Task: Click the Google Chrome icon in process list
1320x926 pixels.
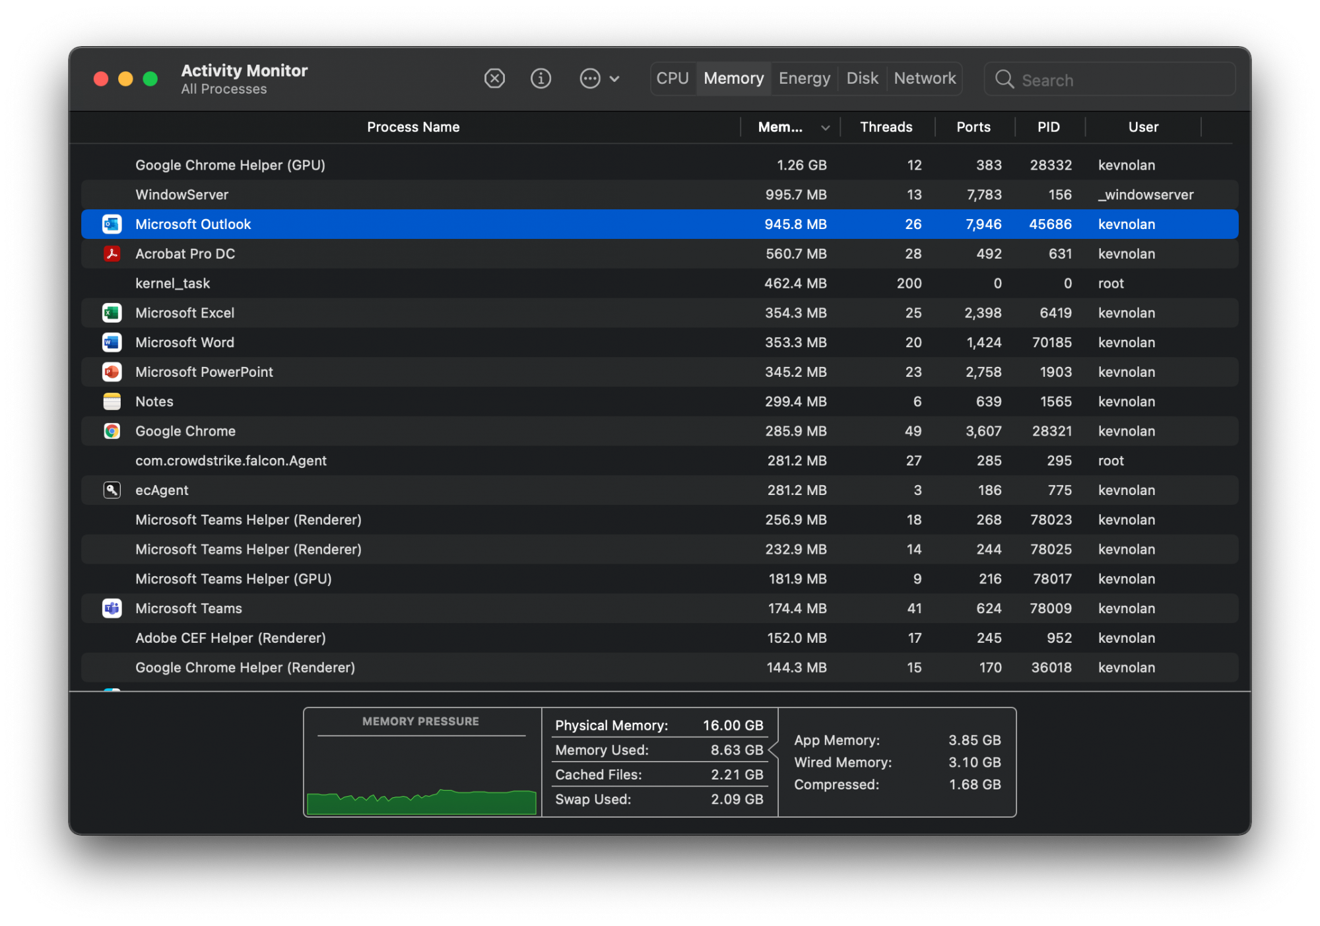Action: click(x=112, y=431)
